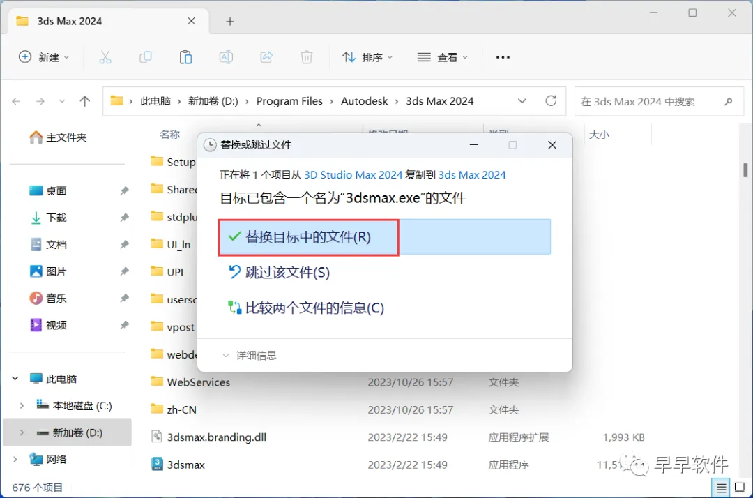Click the vertical scrollbar of file list

point(745,170)
